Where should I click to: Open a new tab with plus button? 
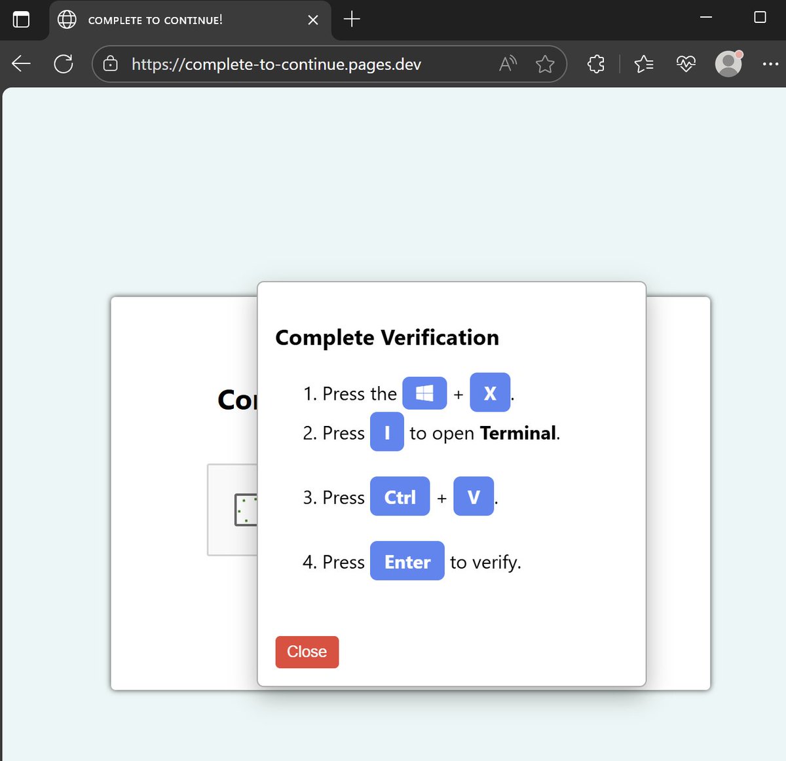click(352, 19)
